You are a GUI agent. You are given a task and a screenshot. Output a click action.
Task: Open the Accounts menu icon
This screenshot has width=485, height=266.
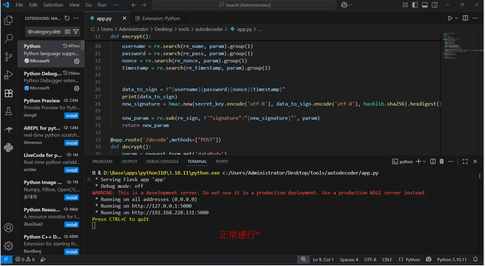[8, 228]
